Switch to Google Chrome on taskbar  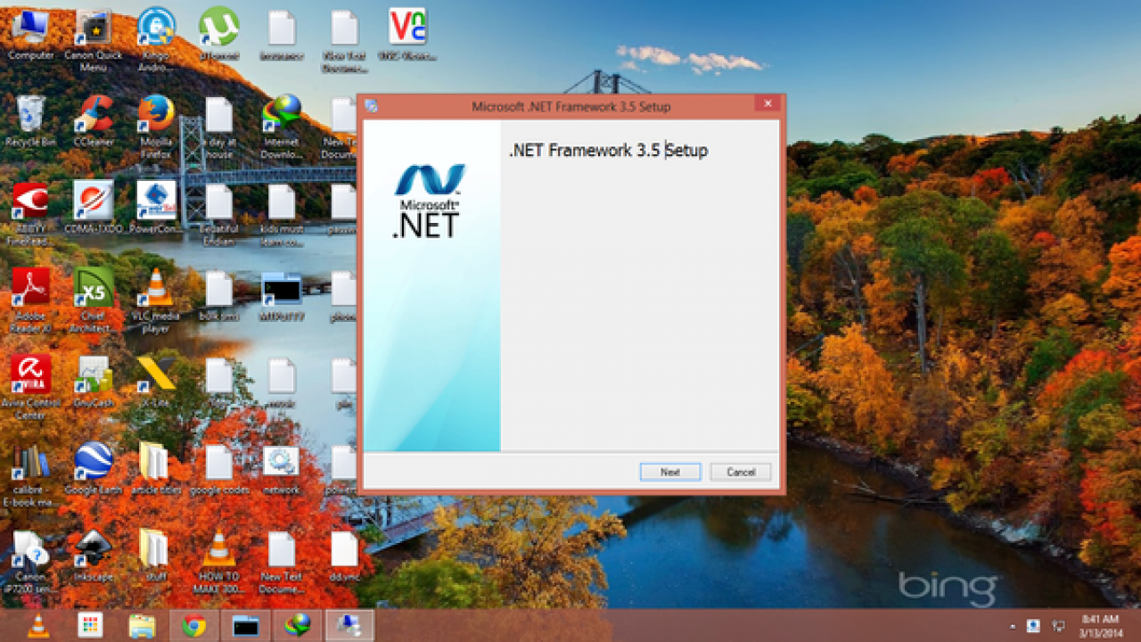(194, 626)
